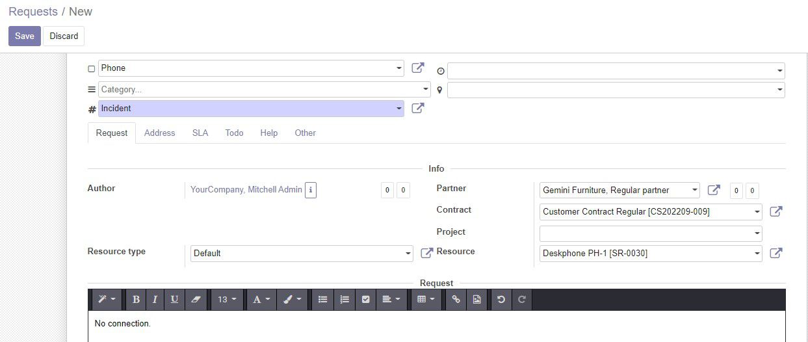
Task: Expand Resource Deskphone dropdown
Action: [x=757, y=254]
